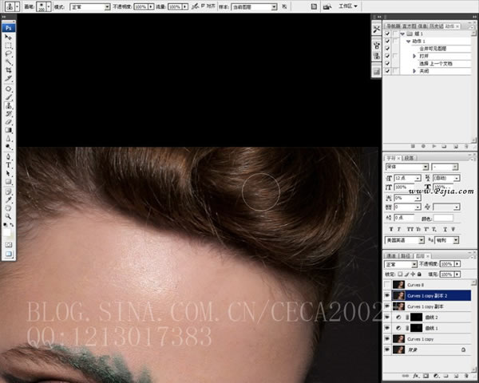Viewport: 479px width, 383px height.
Task: Hide the 曲线 1 adjustment layer
Action: pyautogui.click(x=387, y=328)
